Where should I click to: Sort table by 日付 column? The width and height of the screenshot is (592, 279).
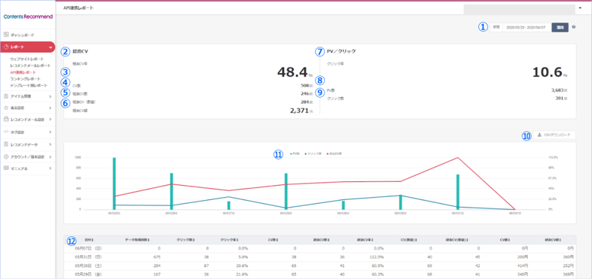[x=90, y=239]
